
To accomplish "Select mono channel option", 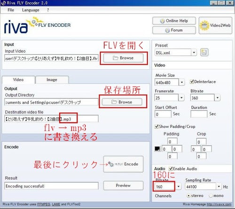I will point(211,195).
